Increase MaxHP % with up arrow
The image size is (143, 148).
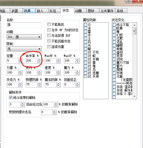pyautogui.click(x=58, y=60)
